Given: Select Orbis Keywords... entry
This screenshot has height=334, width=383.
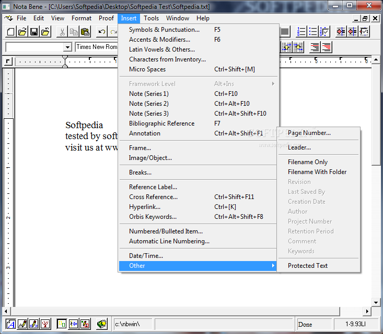Looking at the screenshot, I should click(x=198, y=217).
